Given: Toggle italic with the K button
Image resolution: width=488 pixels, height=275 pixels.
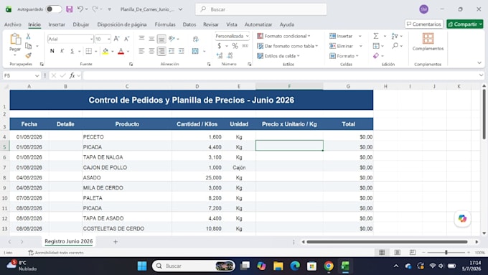Looking at the screenshot, I should tap(62, 51).
